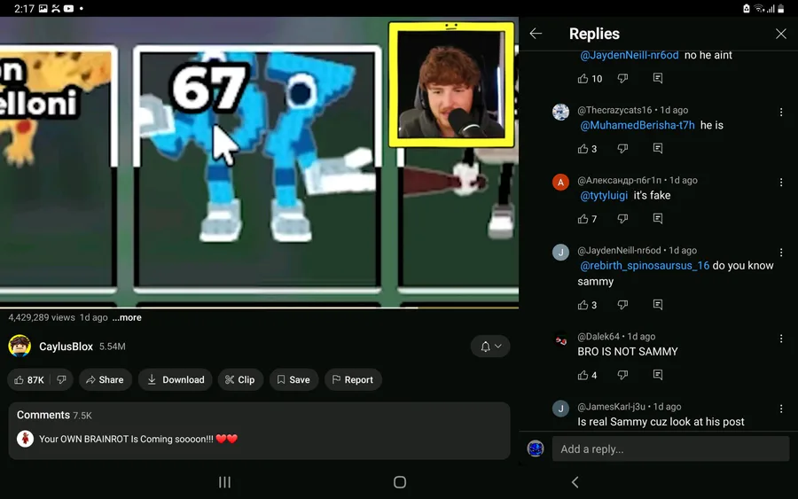Like the 'BRO IS NOT SAMMY' reply
The width and height of the screenshot is (798, 499).
[583, 375]
